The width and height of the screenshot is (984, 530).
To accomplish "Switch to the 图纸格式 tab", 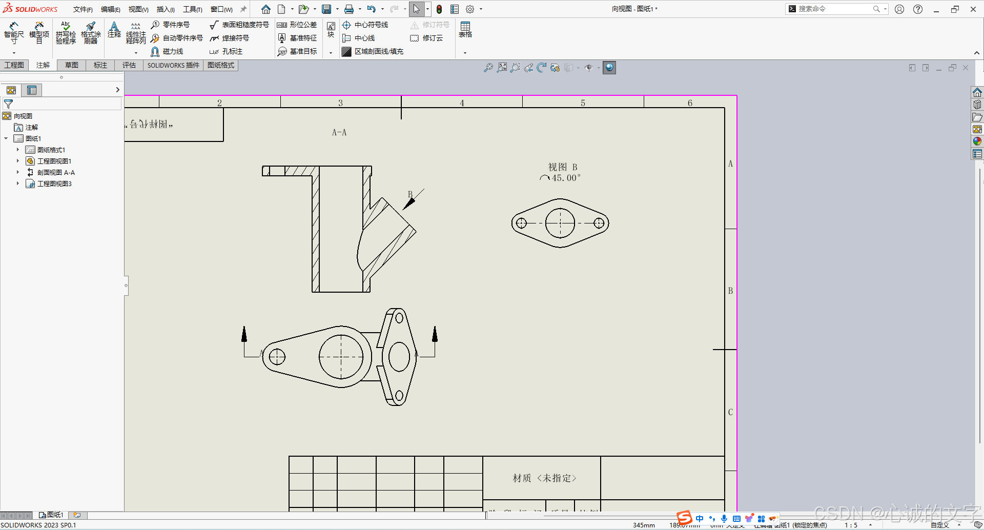I will pyautogui.click(x=221, y=65).
